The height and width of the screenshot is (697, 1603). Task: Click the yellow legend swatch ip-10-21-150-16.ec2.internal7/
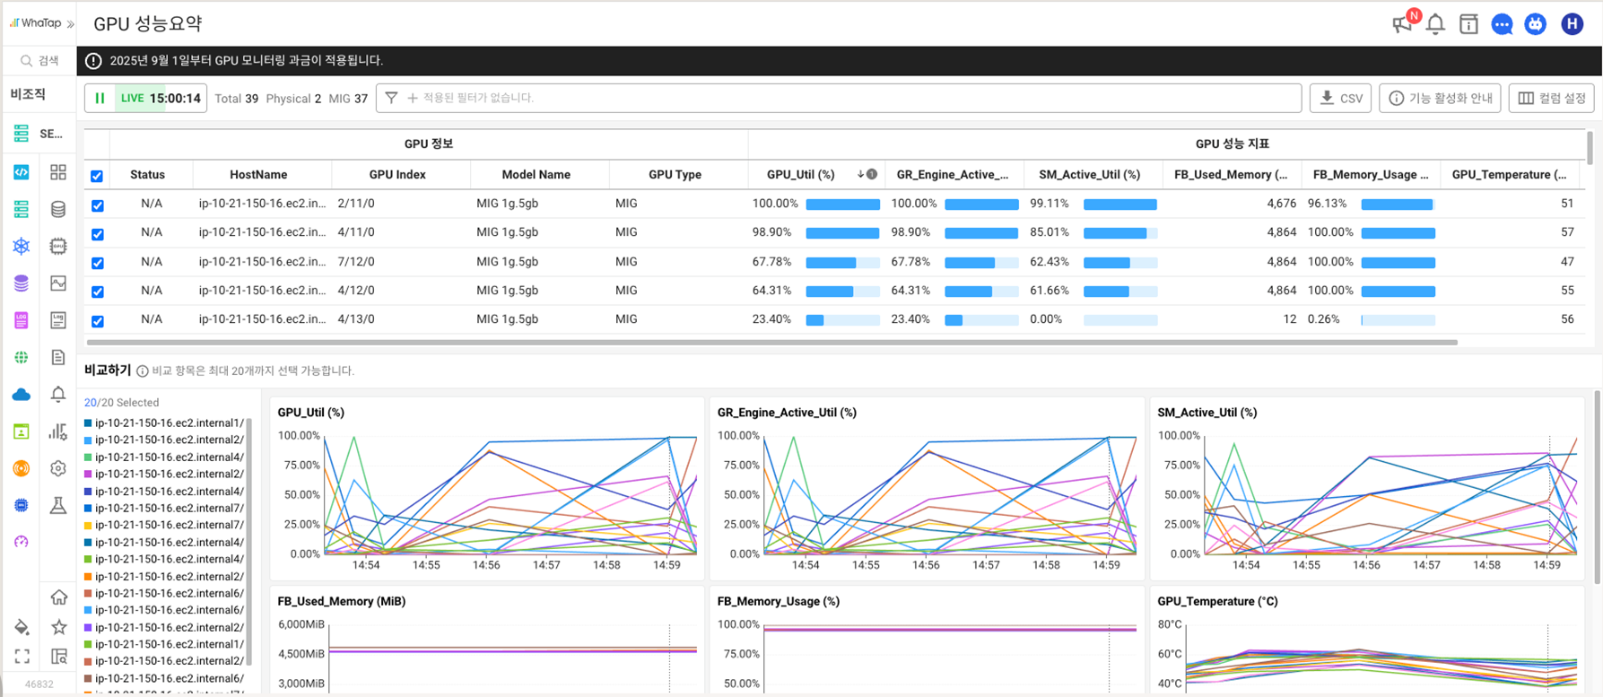pyautogui.click(x=88, y=525)
